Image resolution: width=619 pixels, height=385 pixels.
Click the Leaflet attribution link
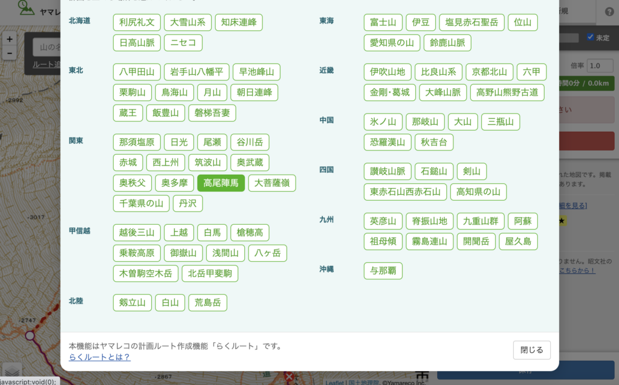click(x=334, y=382)
